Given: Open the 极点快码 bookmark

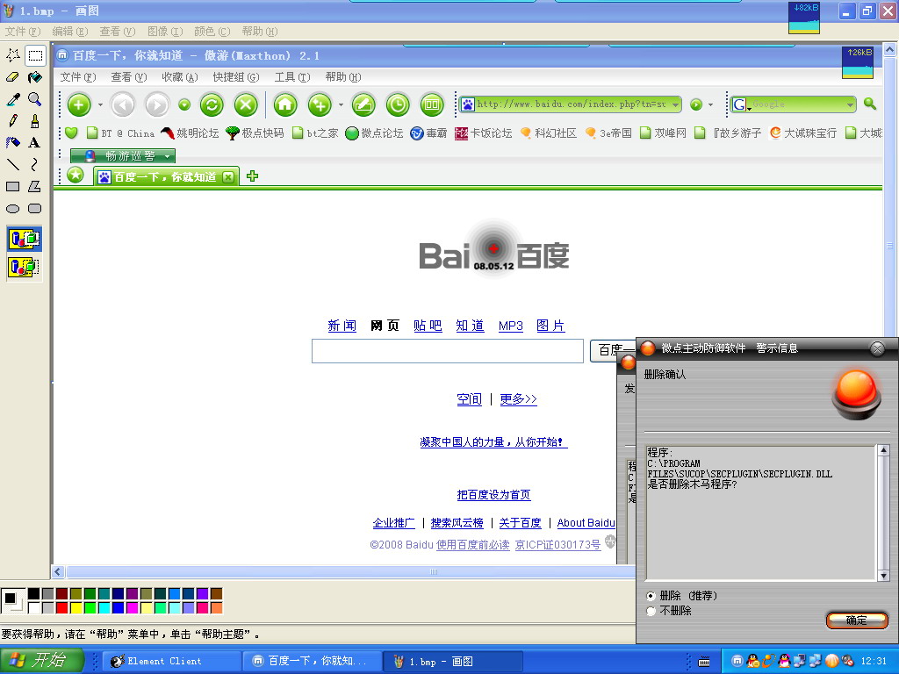Looking at the screenshot, I should (x=255, y=133).
